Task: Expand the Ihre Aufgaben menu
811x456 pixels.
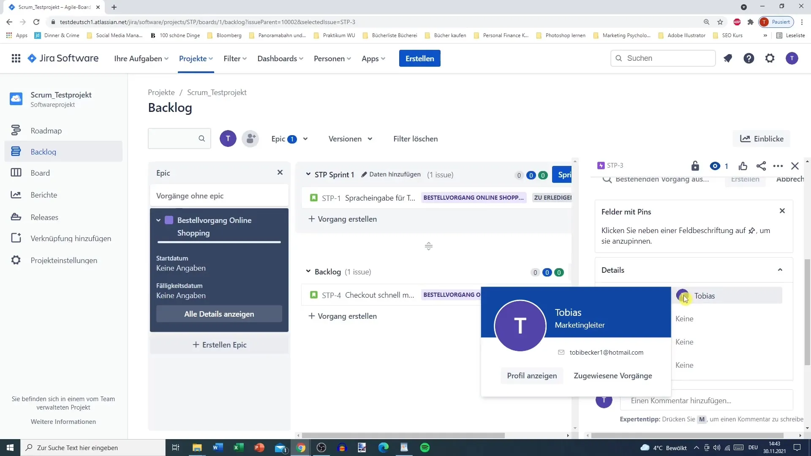Action: coord(142,58)
